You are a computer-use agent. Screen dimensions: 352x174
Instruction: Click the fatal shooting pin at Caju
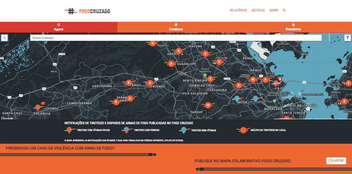pyautogui.click(x=276, y=83)
